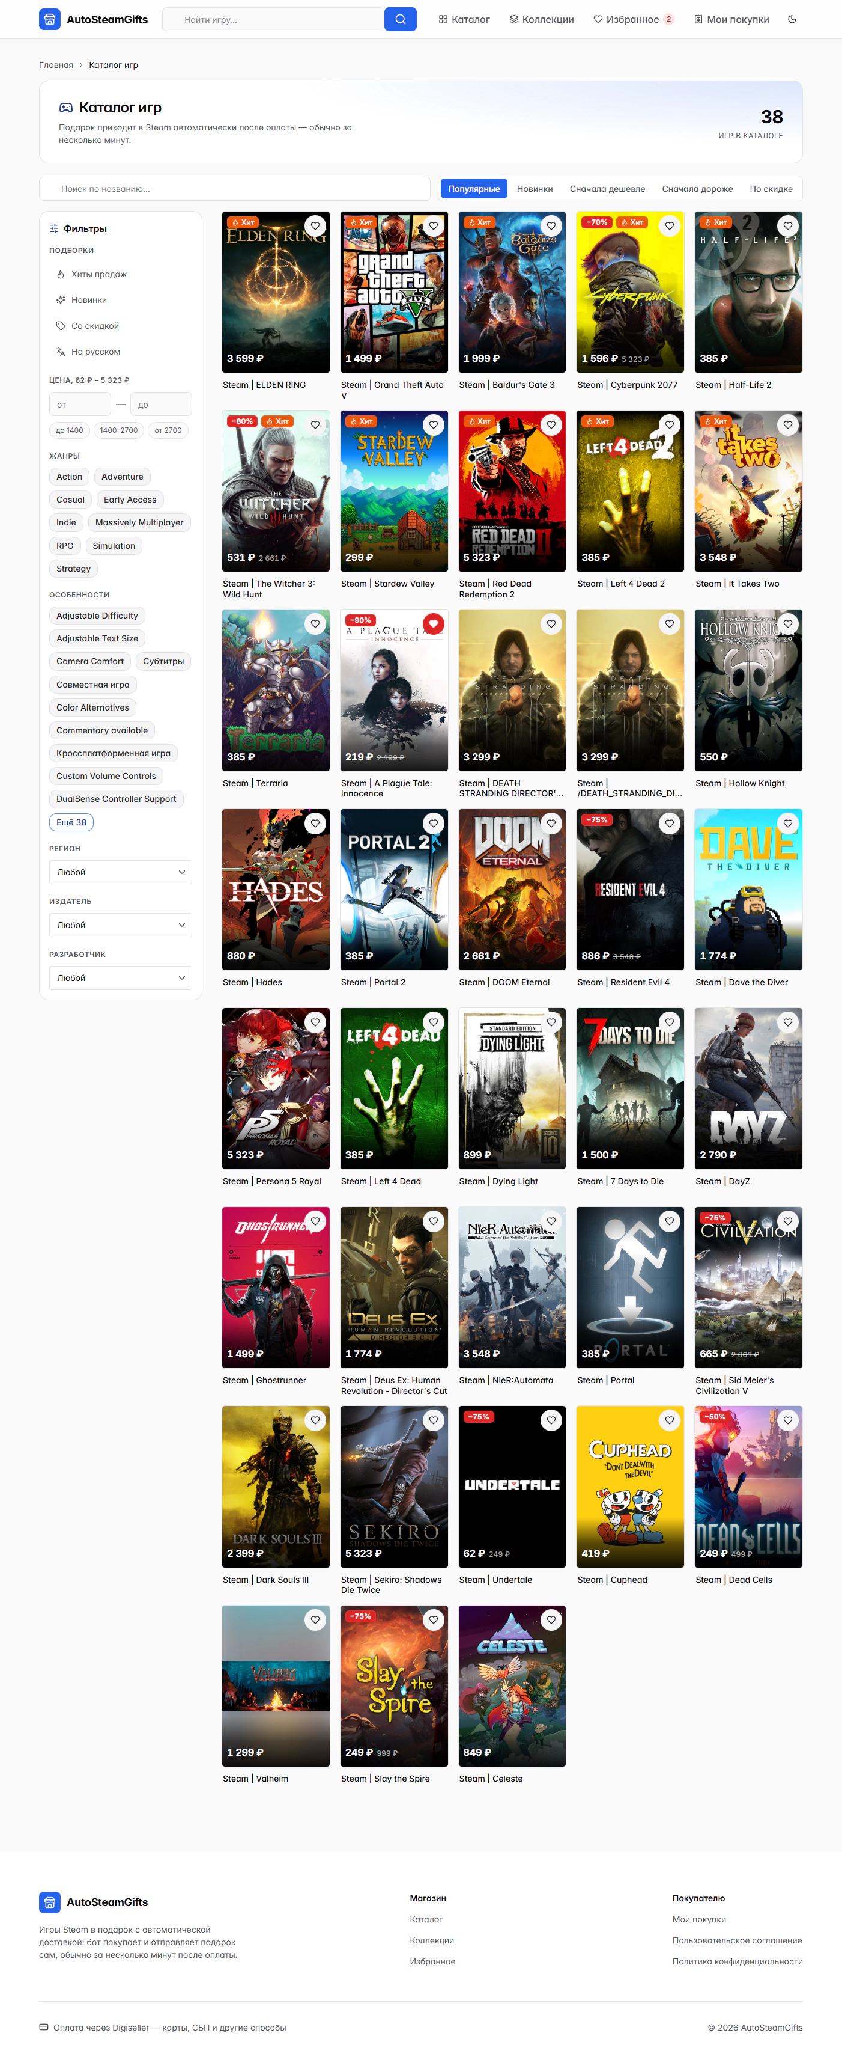
Task: Click heart icon on Celeste card
Action: [x=551, y=1620]
